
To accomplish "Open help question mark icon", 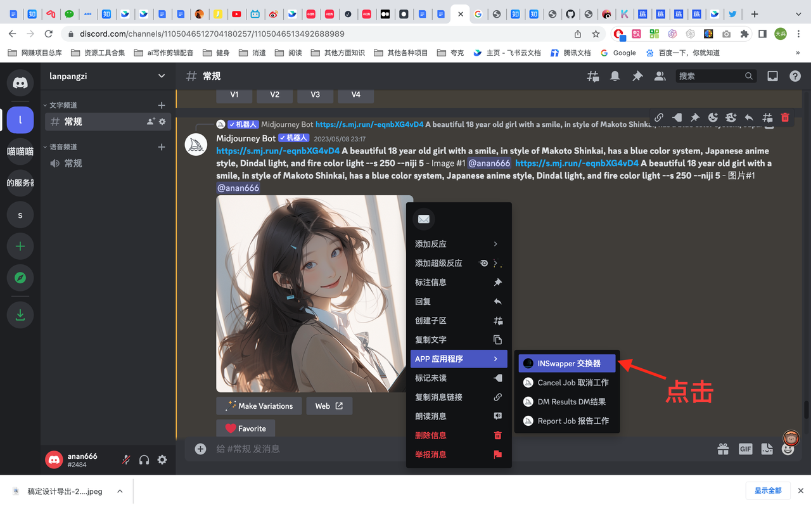I will 795,76.
